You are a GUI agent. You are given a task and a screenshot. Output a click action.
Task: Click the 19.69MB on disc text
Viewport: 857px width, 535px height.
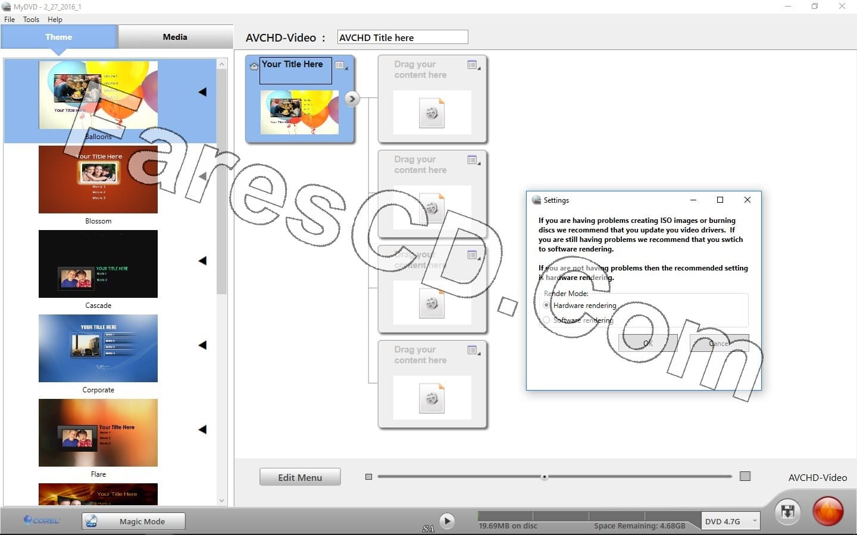click(508, 526)
